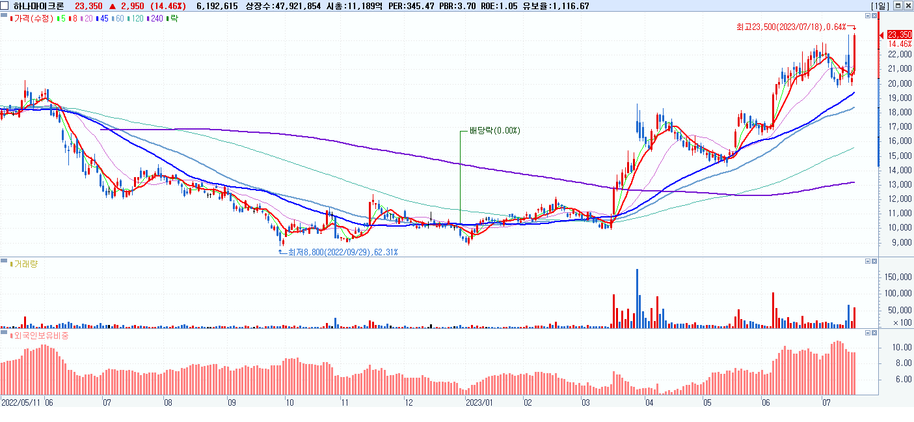Click the ▲ 2,950 price change in header
This screenshot has height=422, width=914.
pyautogui.click(x=128, y=6)
